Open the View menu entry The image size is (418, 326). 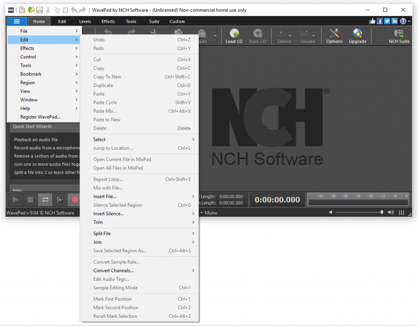(x=43, y=91)
